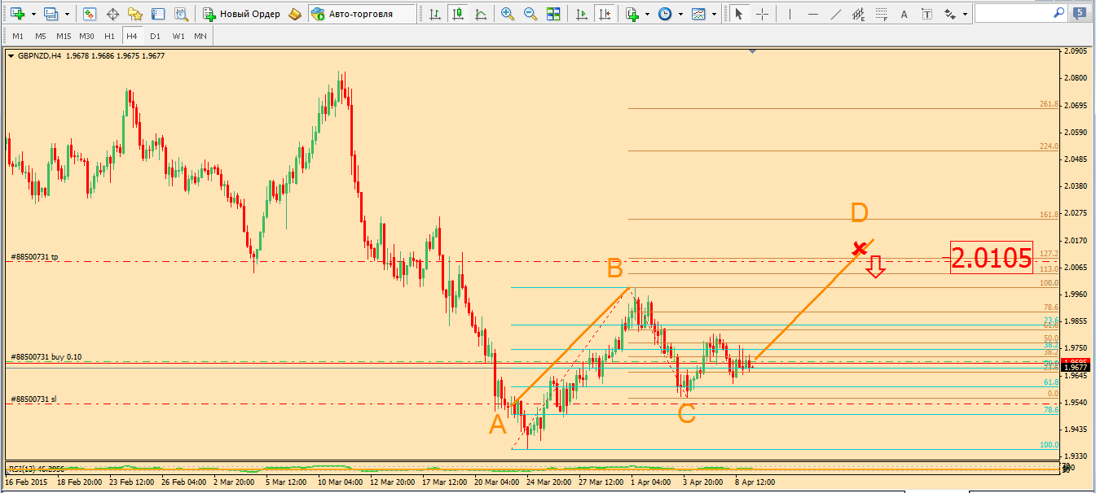Screen dimensions: 1096x493
Task: Switch chart to candlesticks mode
Action: (459, 14)
